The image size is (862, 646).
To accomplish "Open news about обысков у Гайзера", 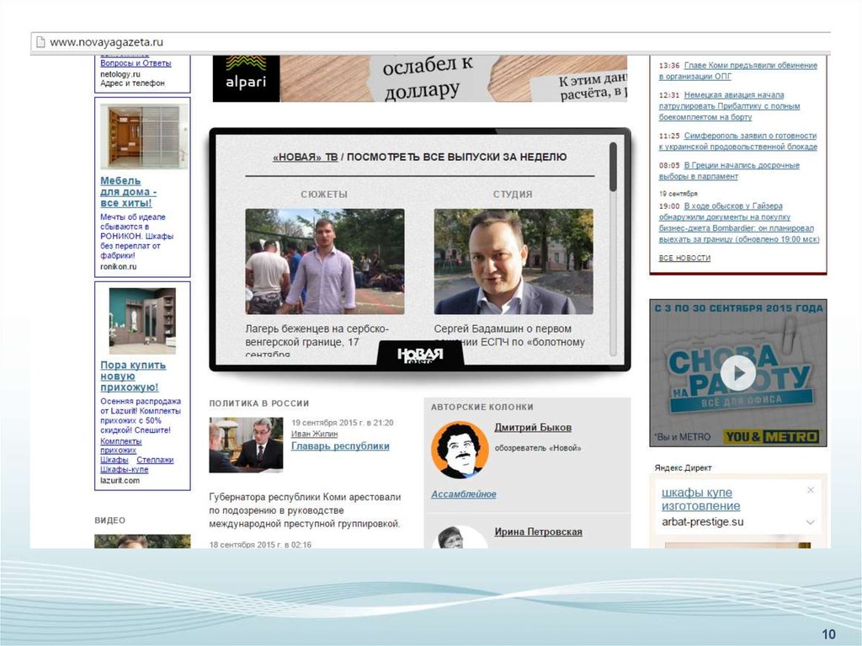I will pyautogui.click(x=739, y=223).
